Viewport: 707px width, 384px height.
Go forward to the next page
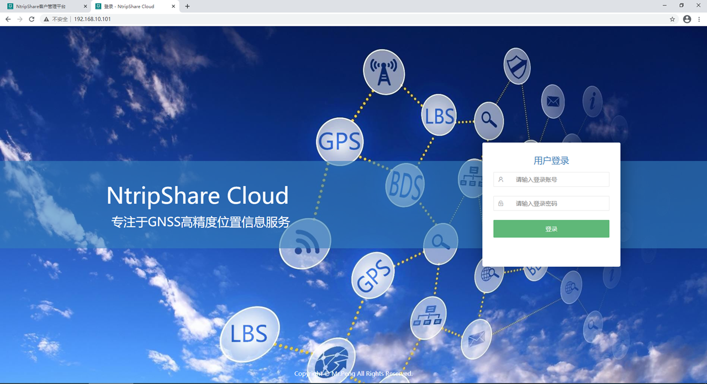20,19
